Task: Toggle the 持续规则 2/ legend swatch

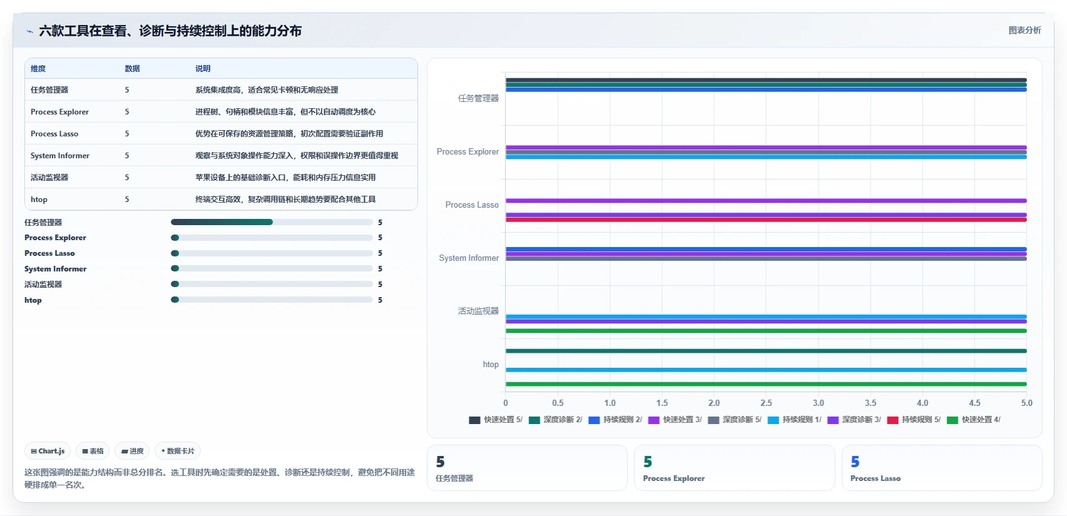Action: click(x=594, y=420)
